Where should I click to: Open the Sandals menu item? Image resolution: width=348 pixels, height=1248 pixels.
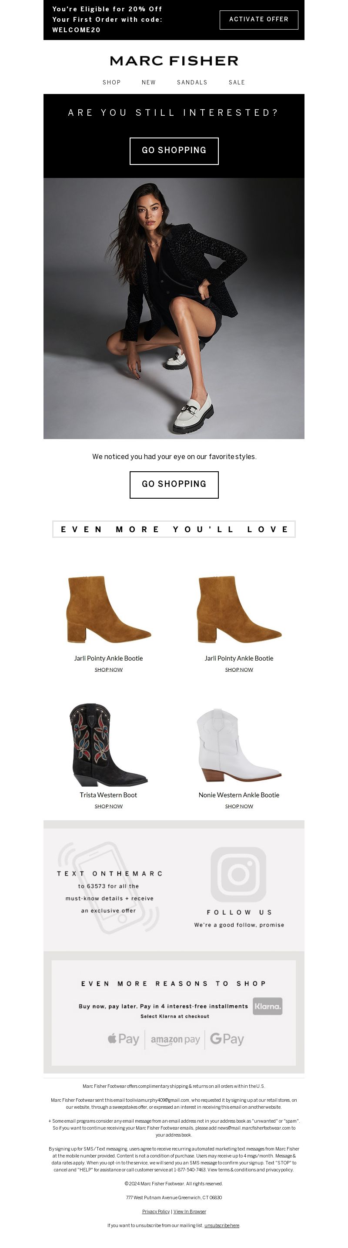192,82
